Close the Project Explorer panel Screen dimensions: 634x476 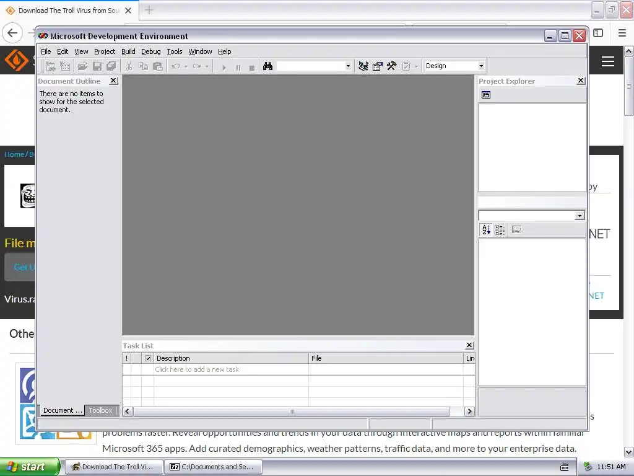coord(581,81)
